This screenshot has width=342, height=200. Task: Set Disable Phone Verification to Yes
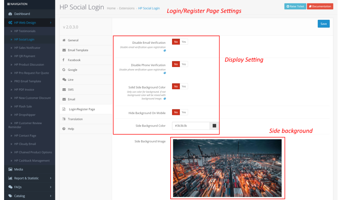click(184, 64)
